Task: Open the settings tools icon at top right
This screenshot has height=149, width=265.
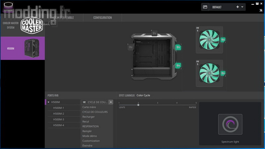Action: click(x=261, y=10)
